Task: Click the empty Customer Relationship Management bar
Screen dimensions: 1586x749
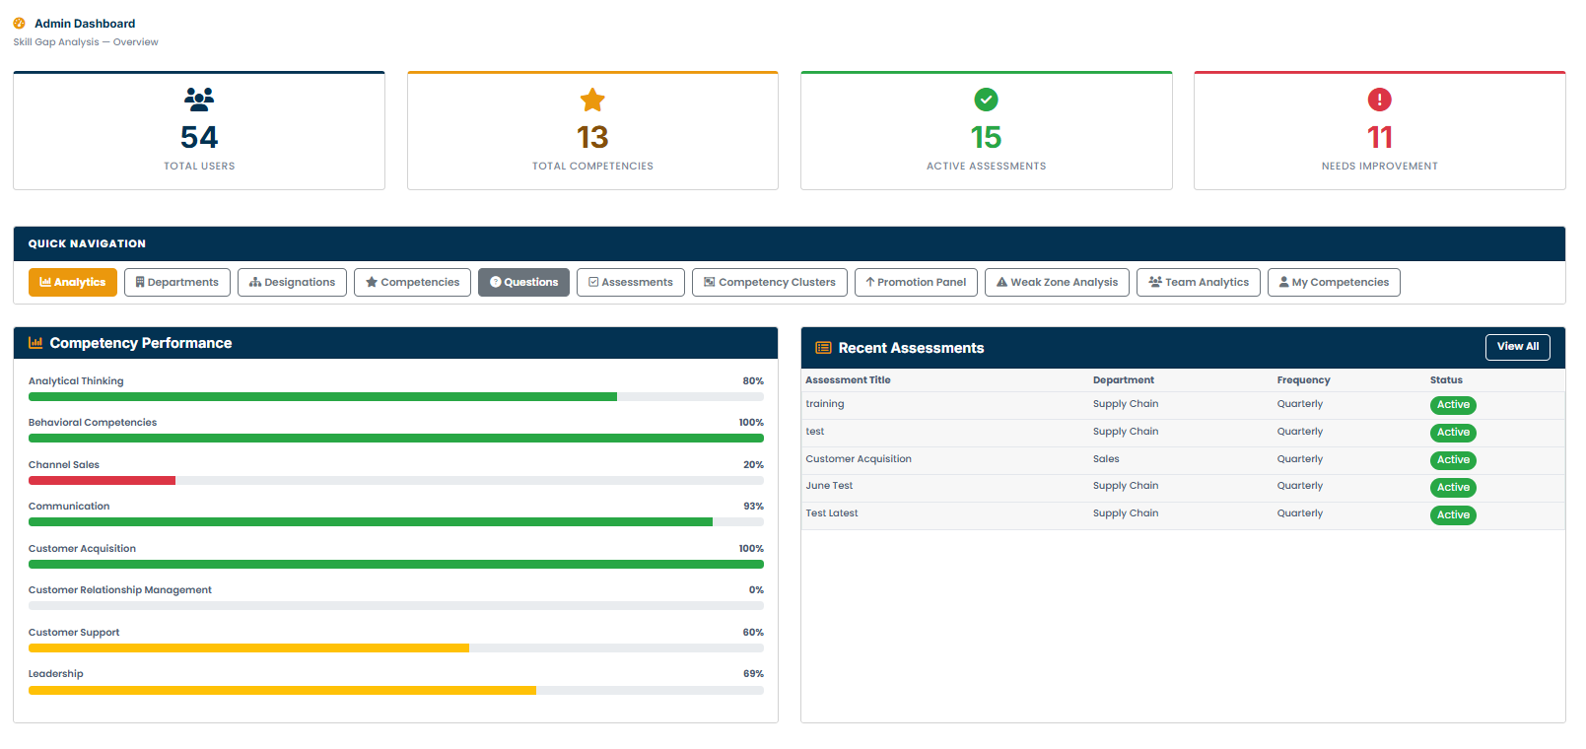Action: 396,606
